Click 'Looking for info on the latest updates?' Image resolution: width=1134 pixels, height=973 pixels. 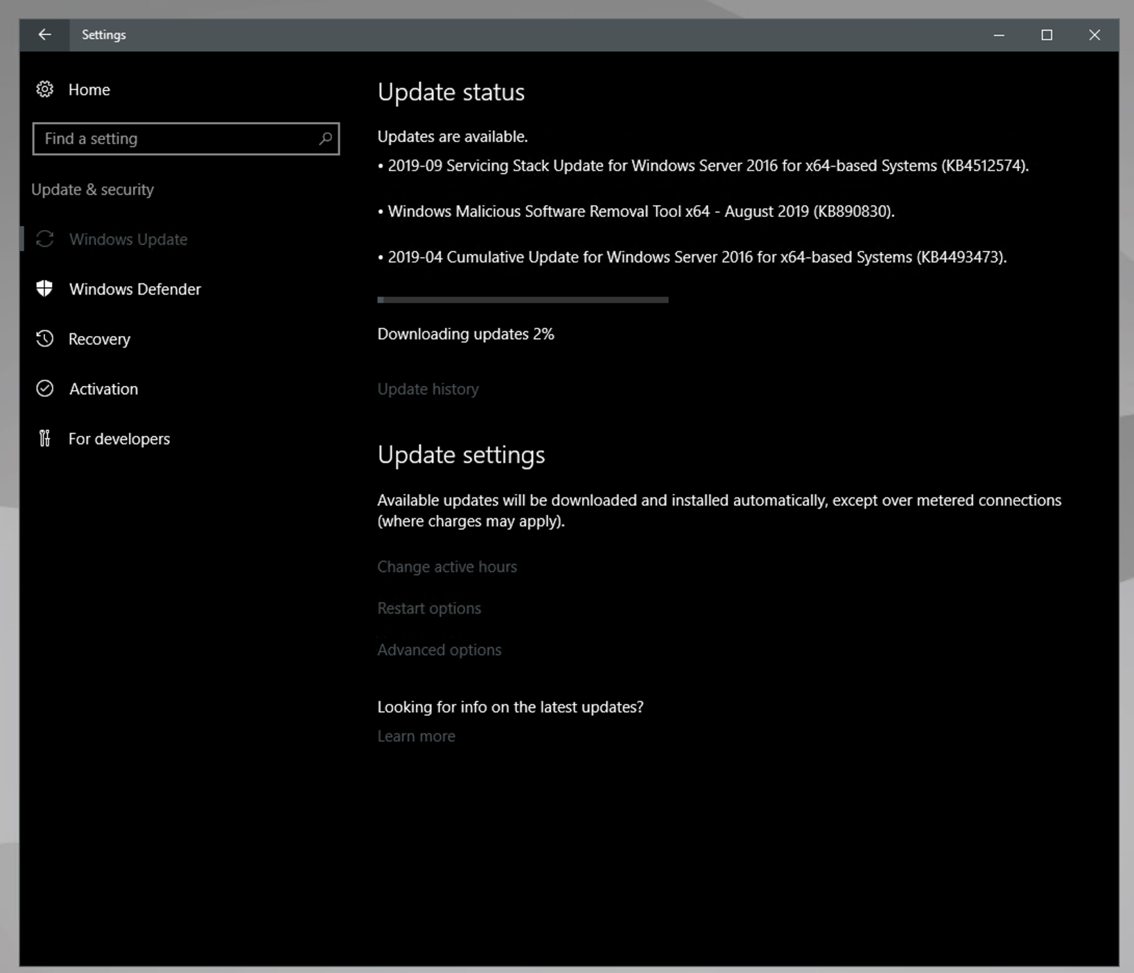tap(510, 707)
